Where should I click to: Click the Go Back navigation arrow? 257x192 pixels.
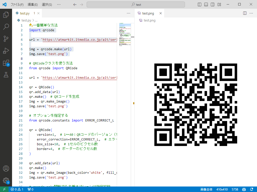pyautogui.click(x=74, y=4)
